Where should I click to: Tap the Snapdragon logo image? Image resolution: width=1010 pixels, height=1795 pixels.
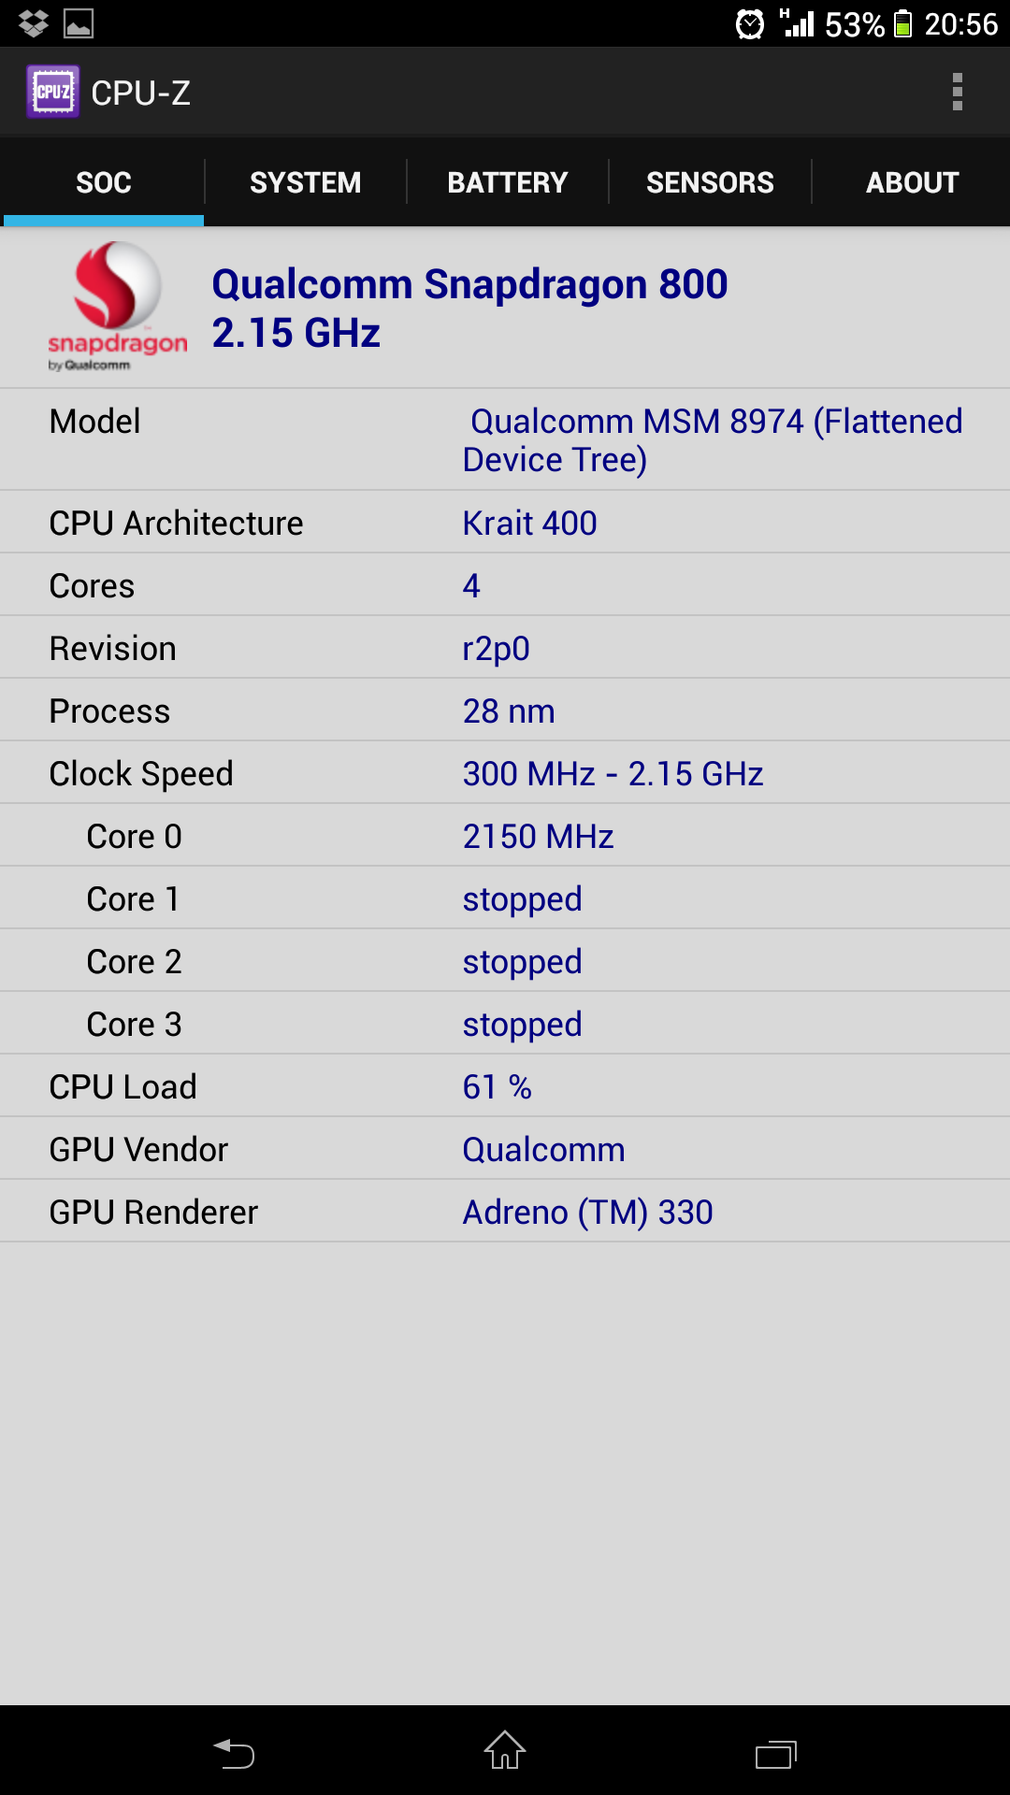[118, 307]
